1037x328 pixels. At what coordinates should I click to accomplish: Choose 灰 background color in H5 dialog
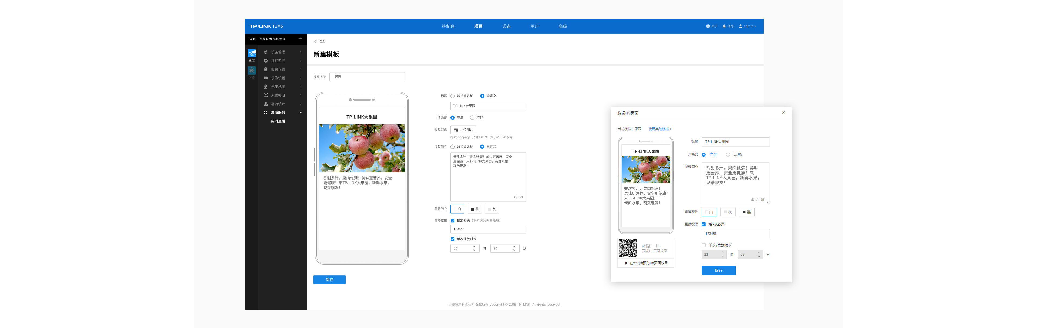[728, 212]
